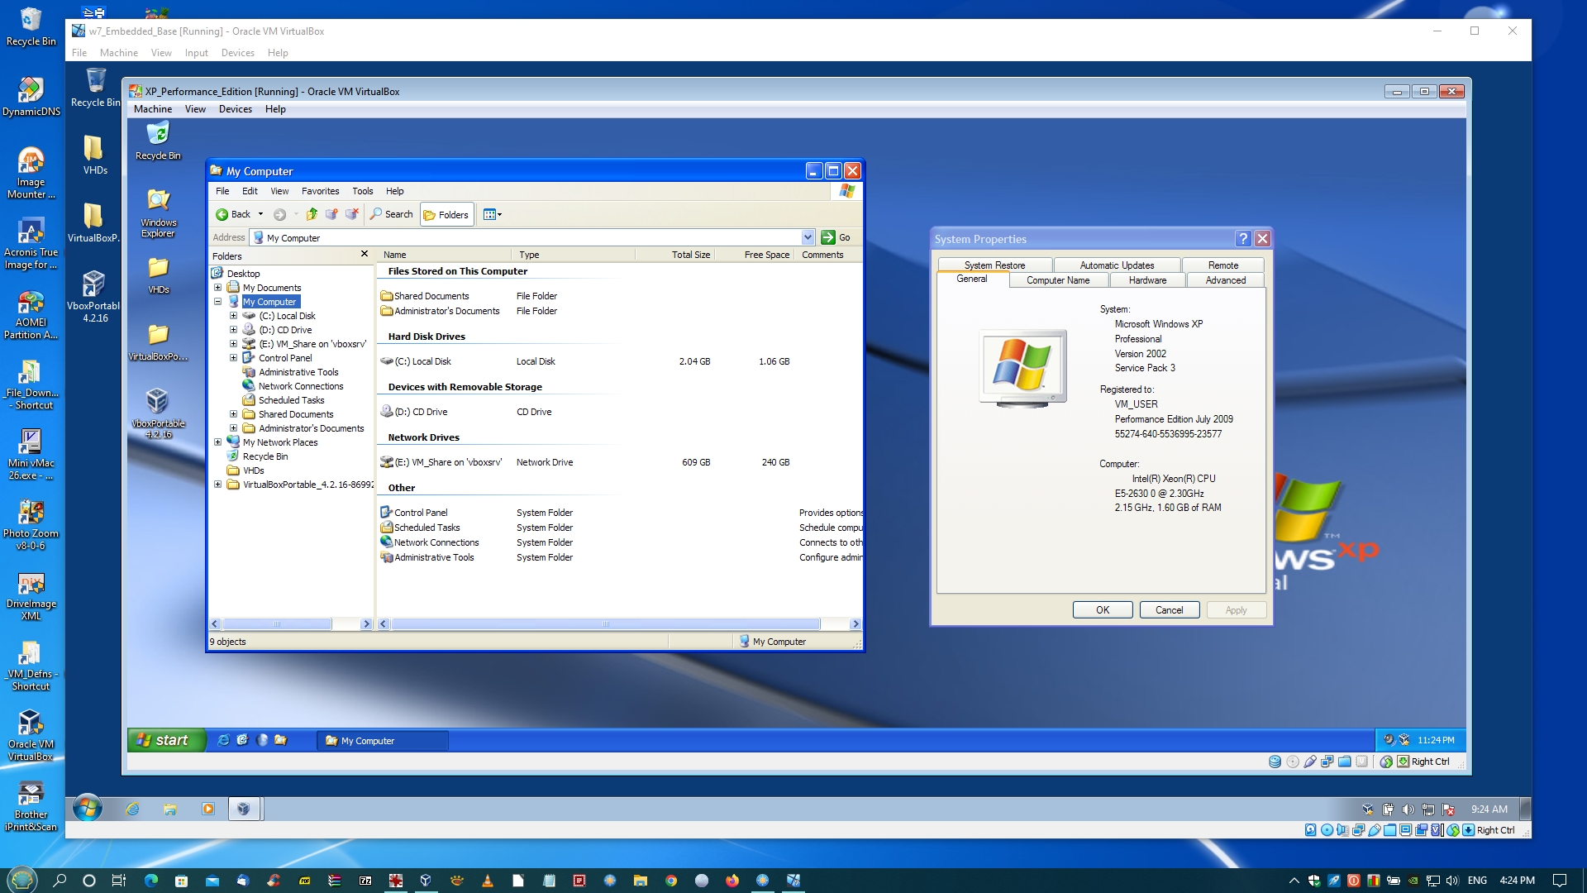1587x893 pixels.
Task: Open the Tools menu in My Computer
Action: 362,191
